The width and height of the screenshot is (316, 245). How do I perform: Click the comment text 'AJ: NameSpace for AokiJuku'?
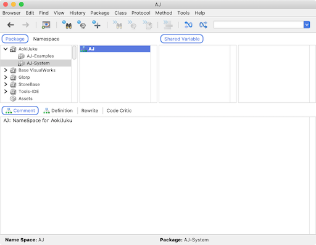click(38, 121)
